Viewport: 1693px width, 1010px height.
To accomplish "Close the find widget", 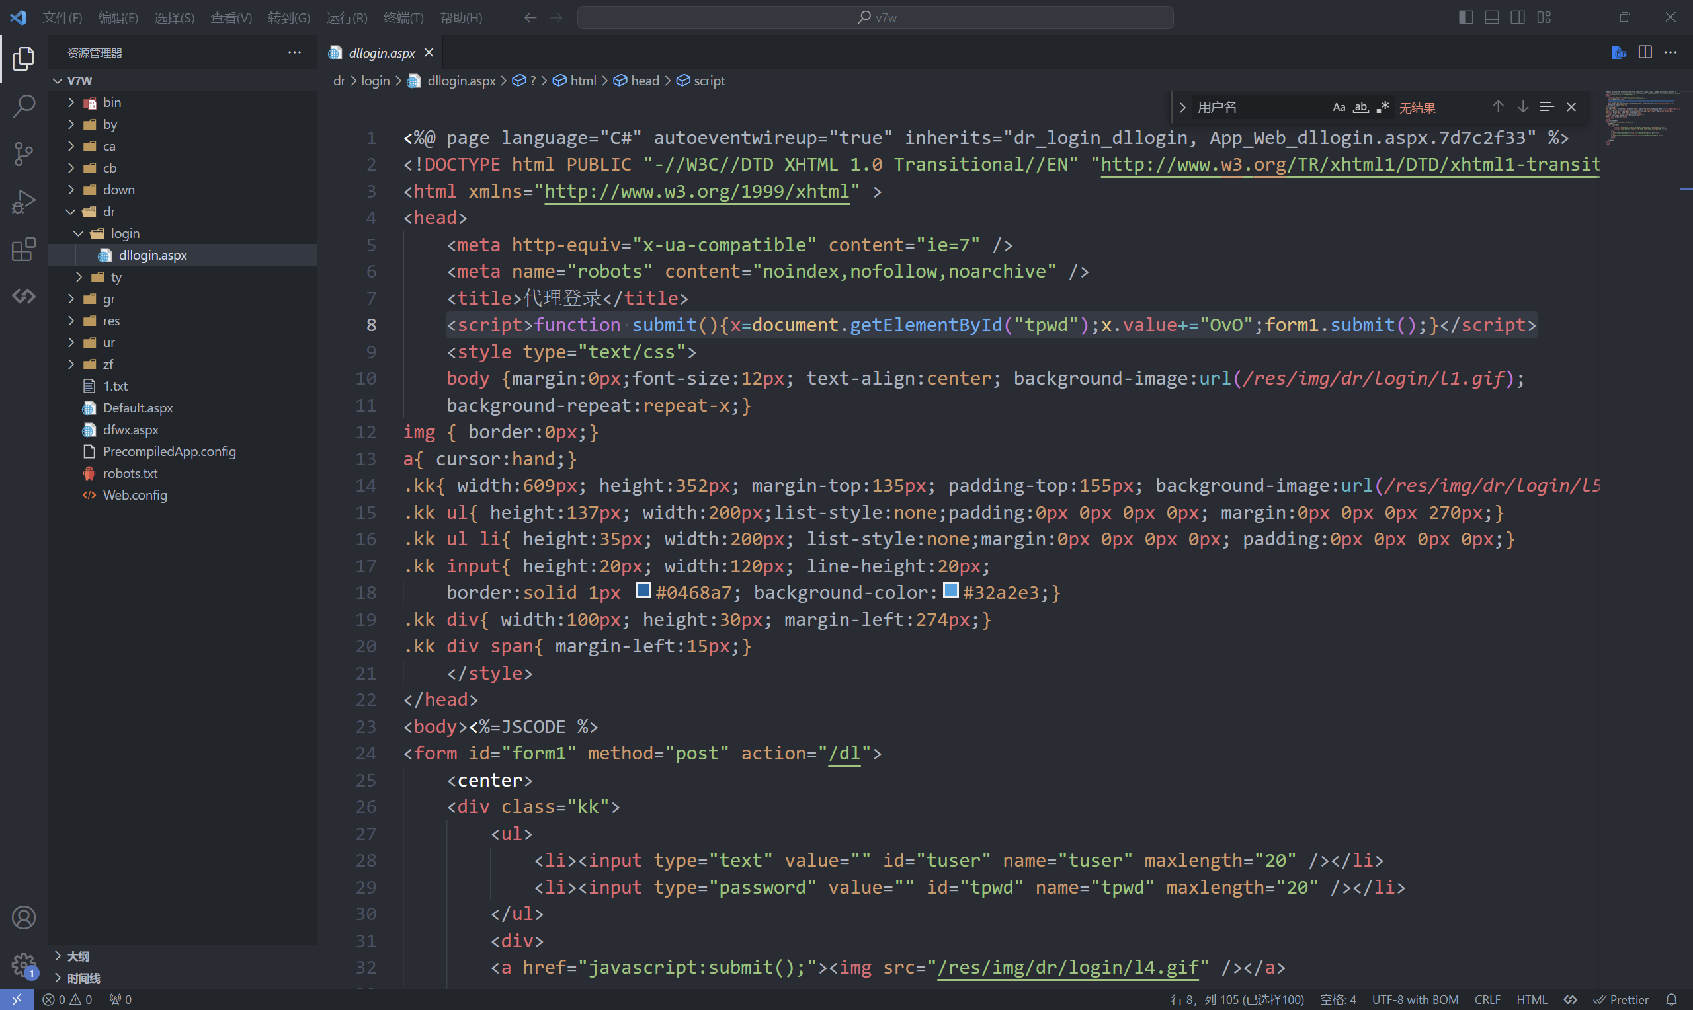I will [x=1571, y=107].
